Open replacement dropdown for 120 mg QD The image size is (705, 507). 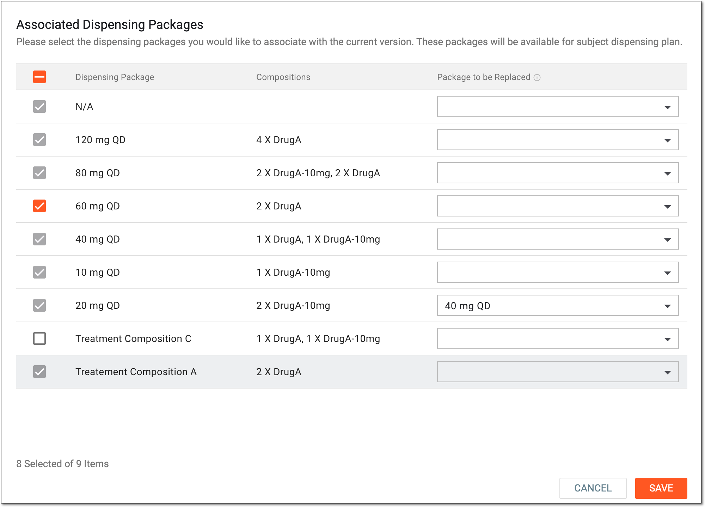point(558,140)
